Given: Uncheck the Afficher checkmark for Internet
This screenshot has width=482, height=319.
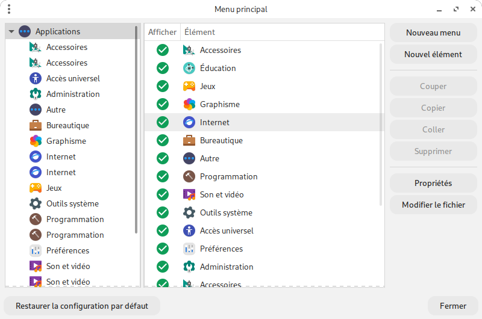Looking at the screenshot, I should [163, 122].
